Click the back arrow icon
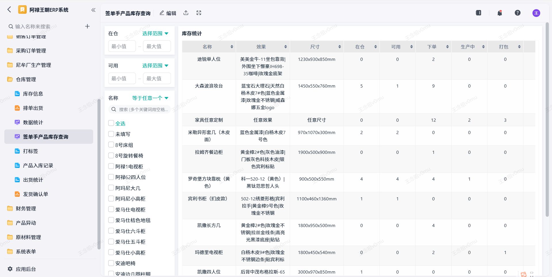The width and height of the screenshot is (552, 277). 9,9
